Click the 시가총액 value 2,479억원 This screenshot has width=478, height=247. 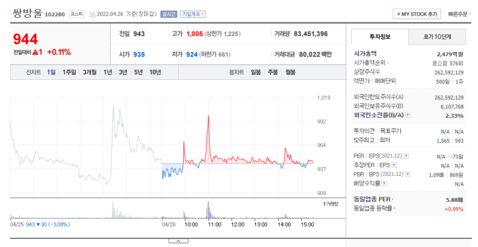coord(450,54)
